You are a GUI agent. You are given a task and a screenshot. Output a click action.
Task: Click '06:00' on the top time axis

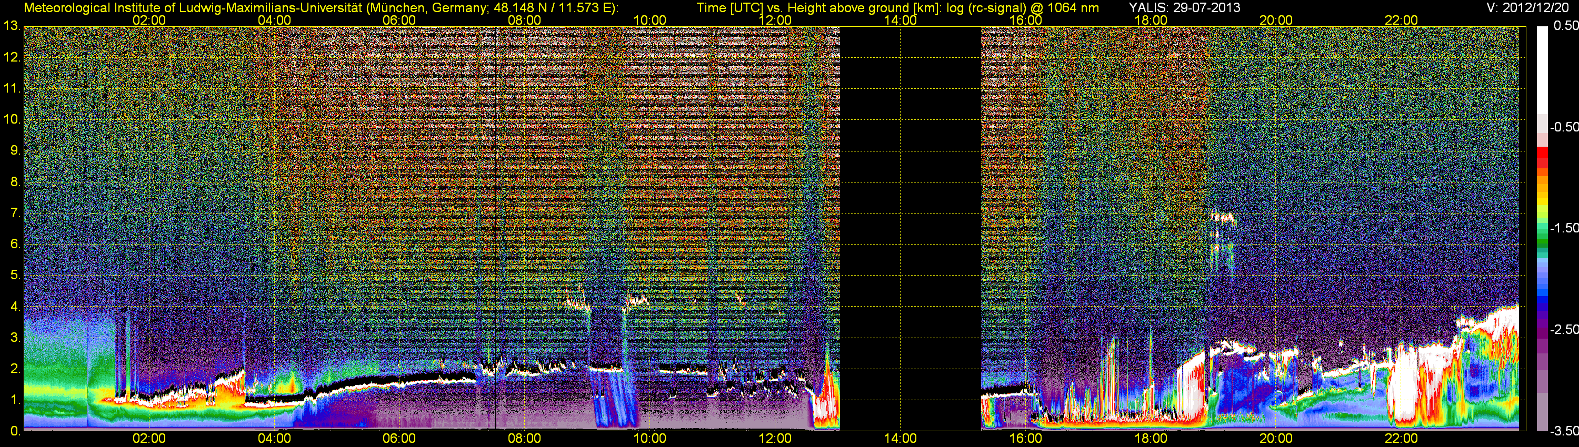point(399,20)
